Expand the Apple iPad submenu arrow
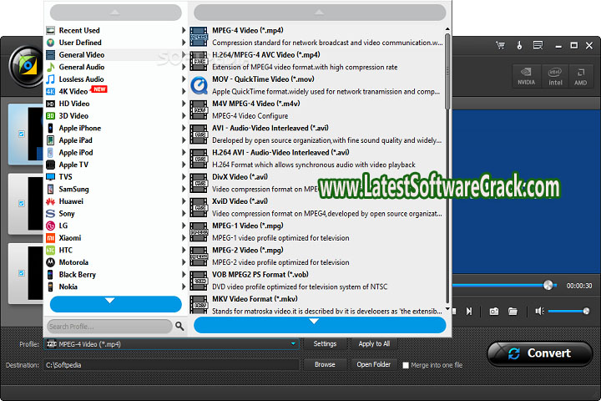This screenshot has height=401, width=601. [184, 140]
